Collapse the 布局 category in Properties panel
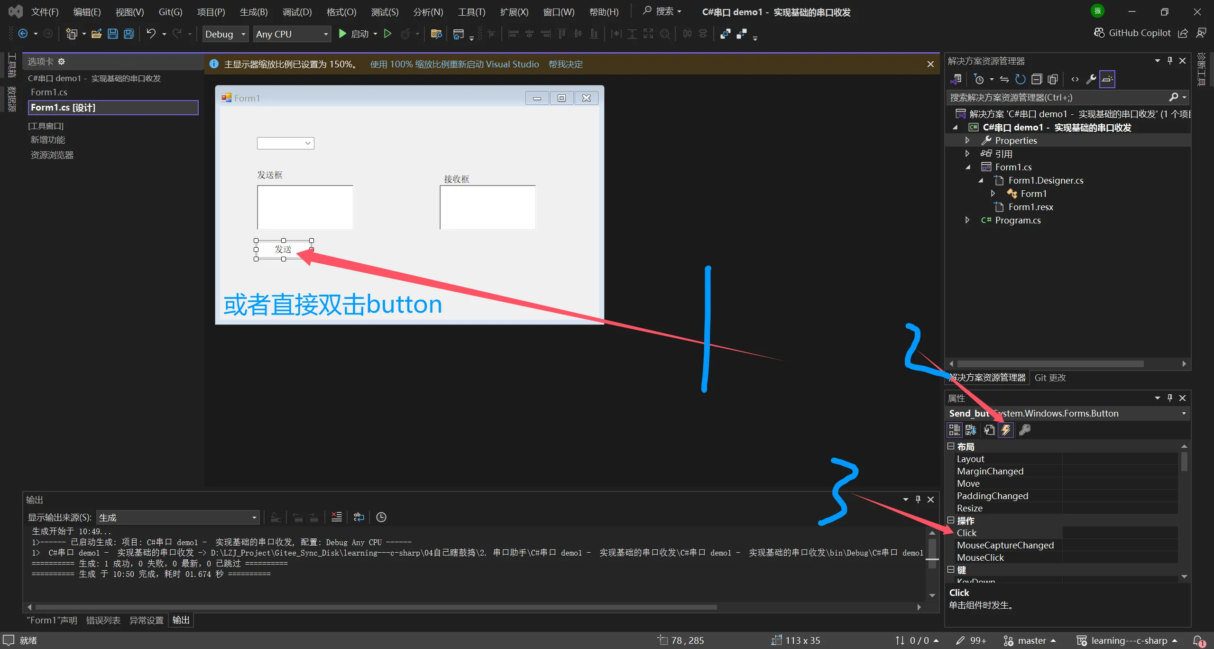 (951, 446)
